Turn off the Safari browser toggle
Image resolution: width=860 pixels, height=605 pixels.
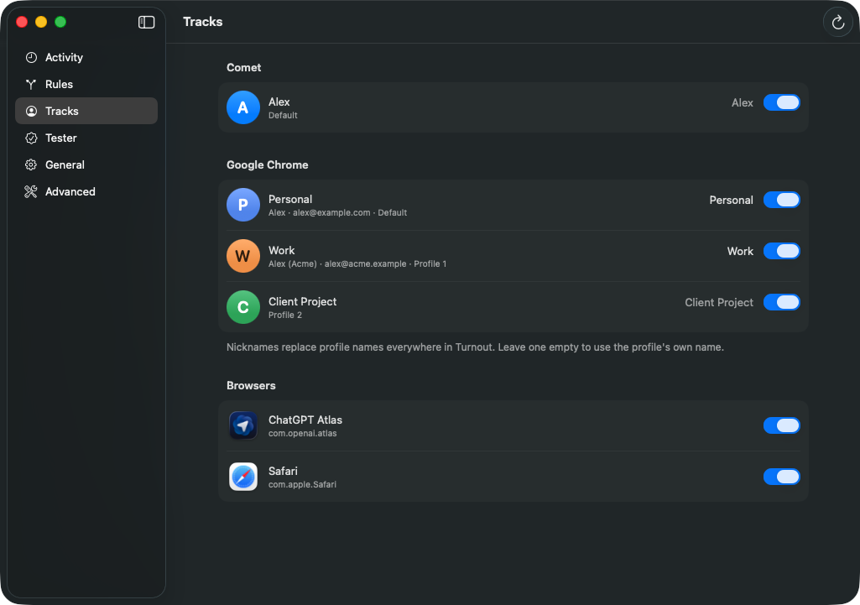coord(782,477)
